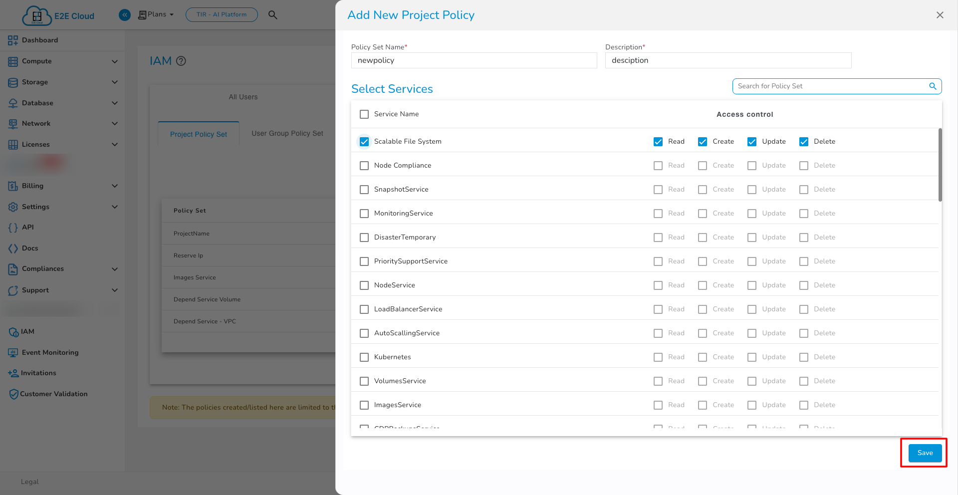
Task: Save the new project policy
Action: (925, 453)
